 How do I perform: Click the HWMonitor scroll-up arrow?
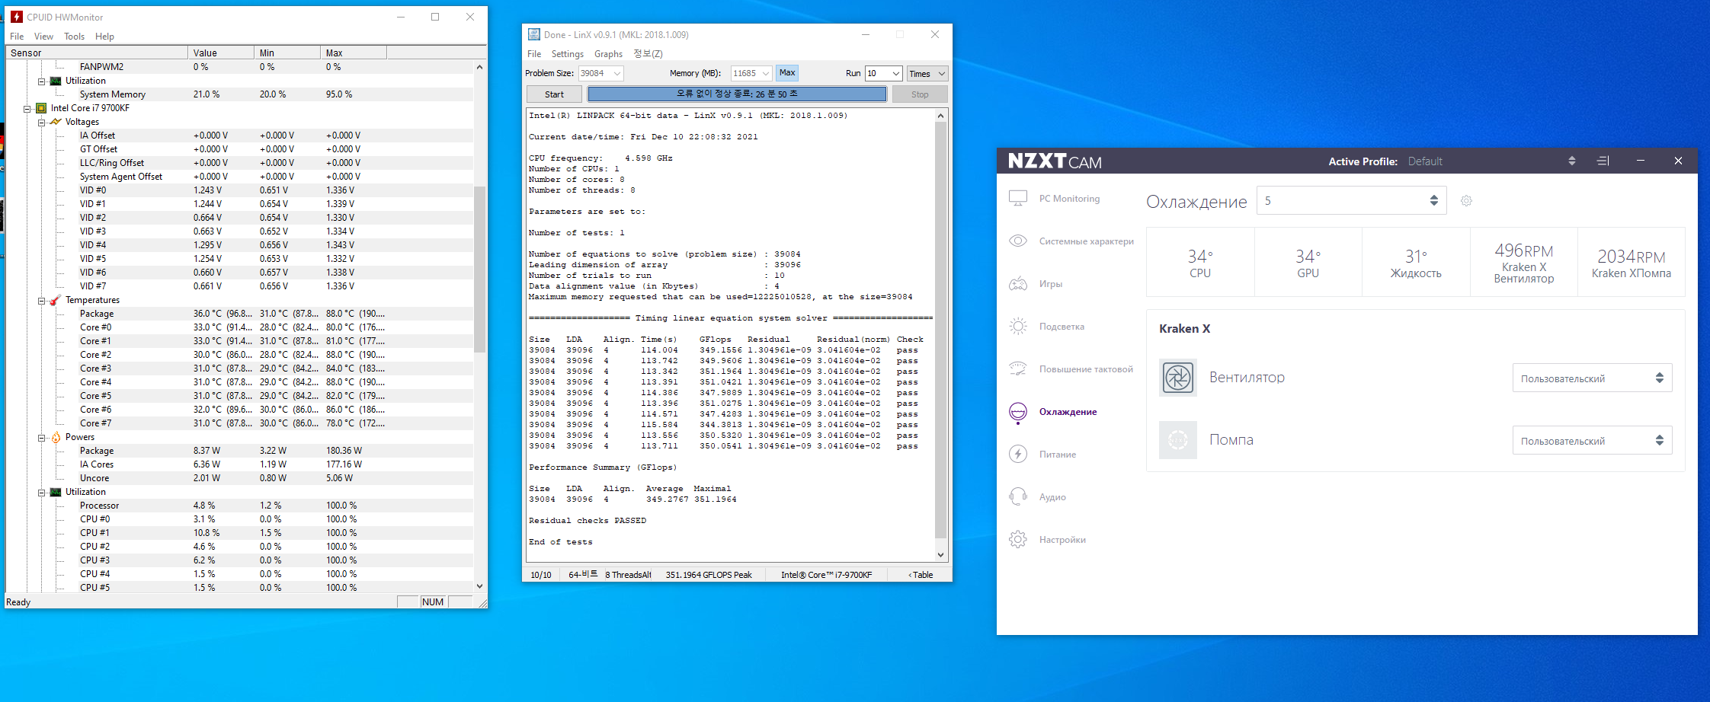coord(479,67)
